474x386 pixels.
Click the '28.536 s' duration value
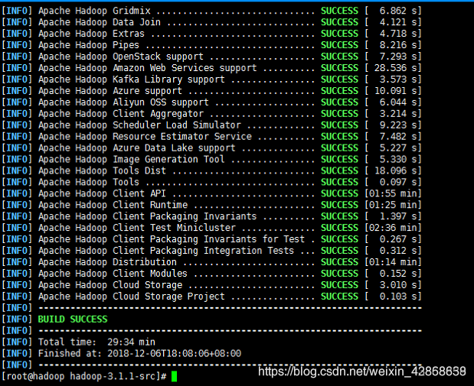click(395, 68)
